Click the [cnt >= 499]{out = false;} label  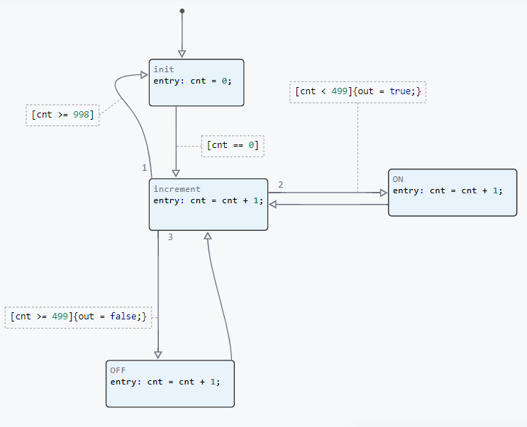click(79, 317)
